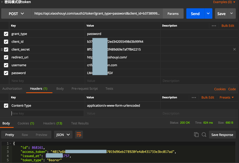Click the blue Send button
The width and height of the screenshot is (239, 163).
click(x=195, y=14)
